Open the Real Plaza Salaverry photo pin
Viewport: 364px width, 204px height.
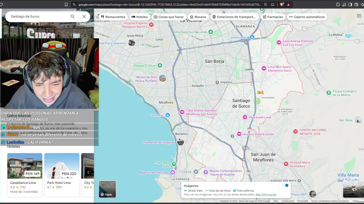(132, 43)
